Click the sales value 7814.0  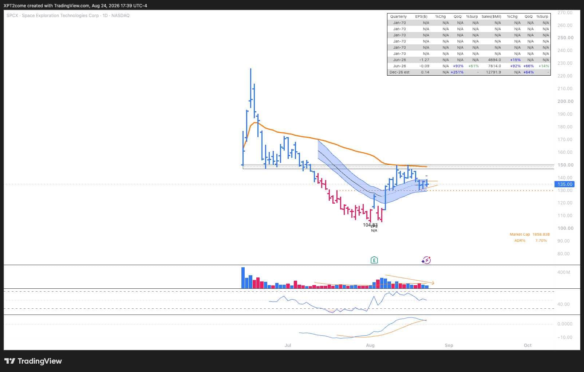point(494,66)
